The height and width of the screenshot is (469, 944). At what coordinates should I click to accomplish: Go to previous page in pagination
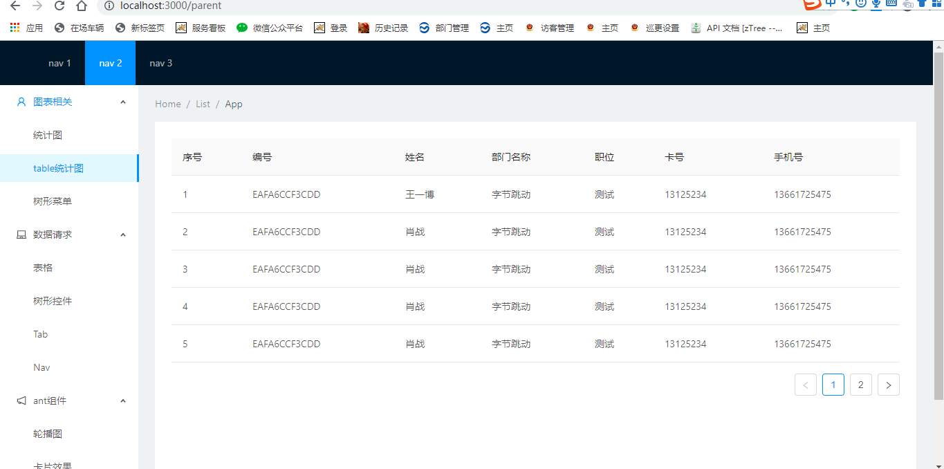pyautogui.click(x=806, y=385)
